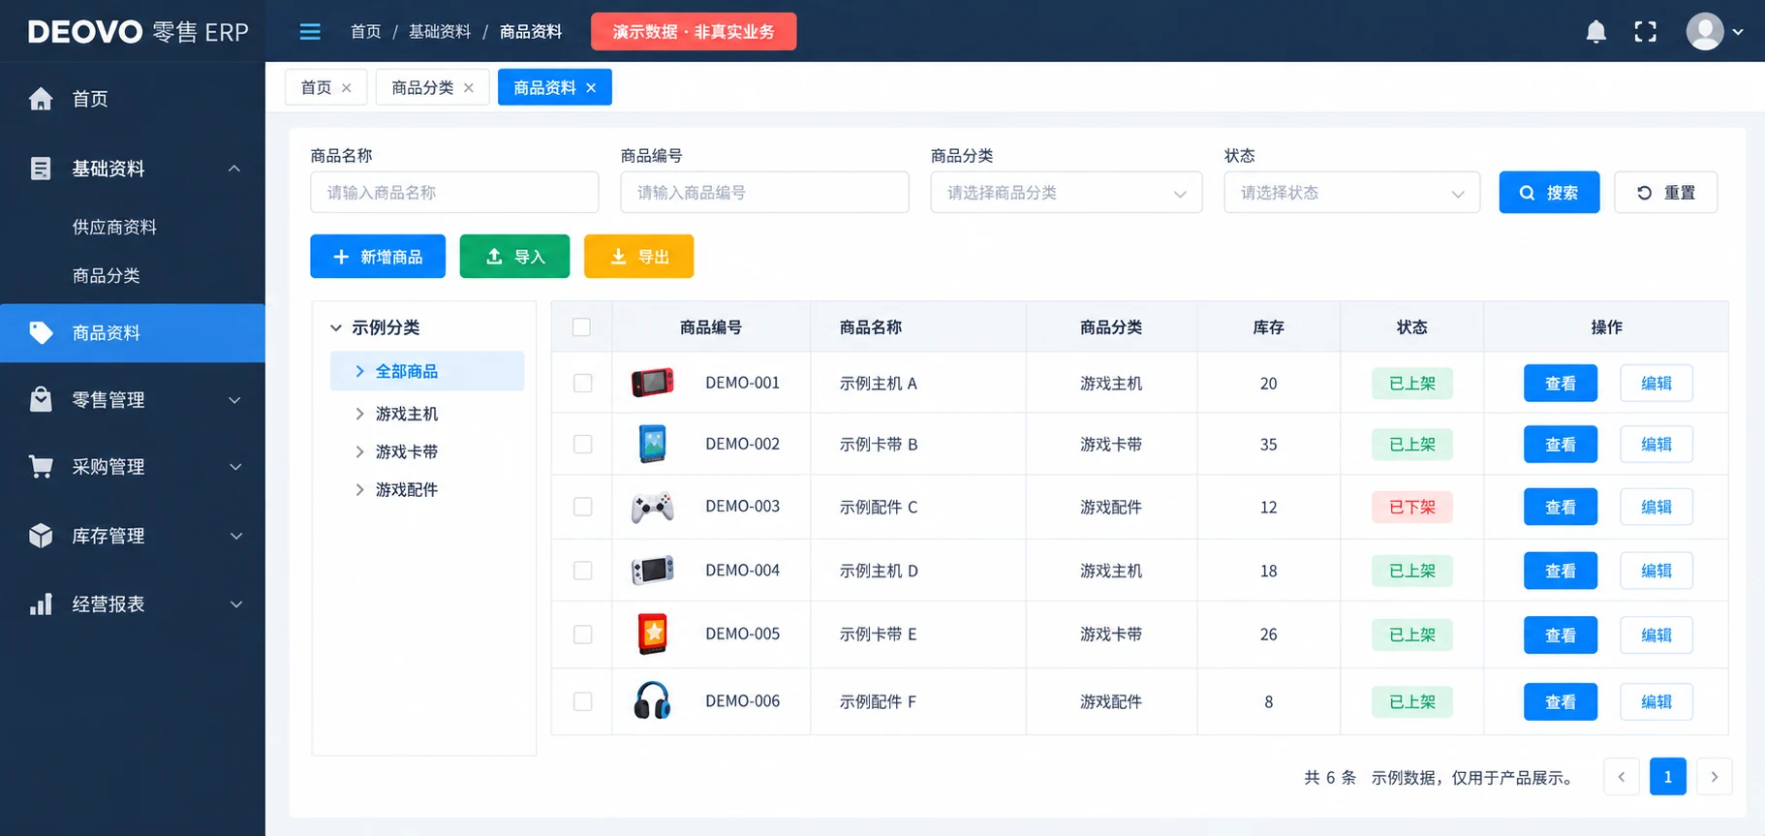Screen dimensions: 1765x836
Task: Close the active 商品资料 tab
Action: click(591, 88)
